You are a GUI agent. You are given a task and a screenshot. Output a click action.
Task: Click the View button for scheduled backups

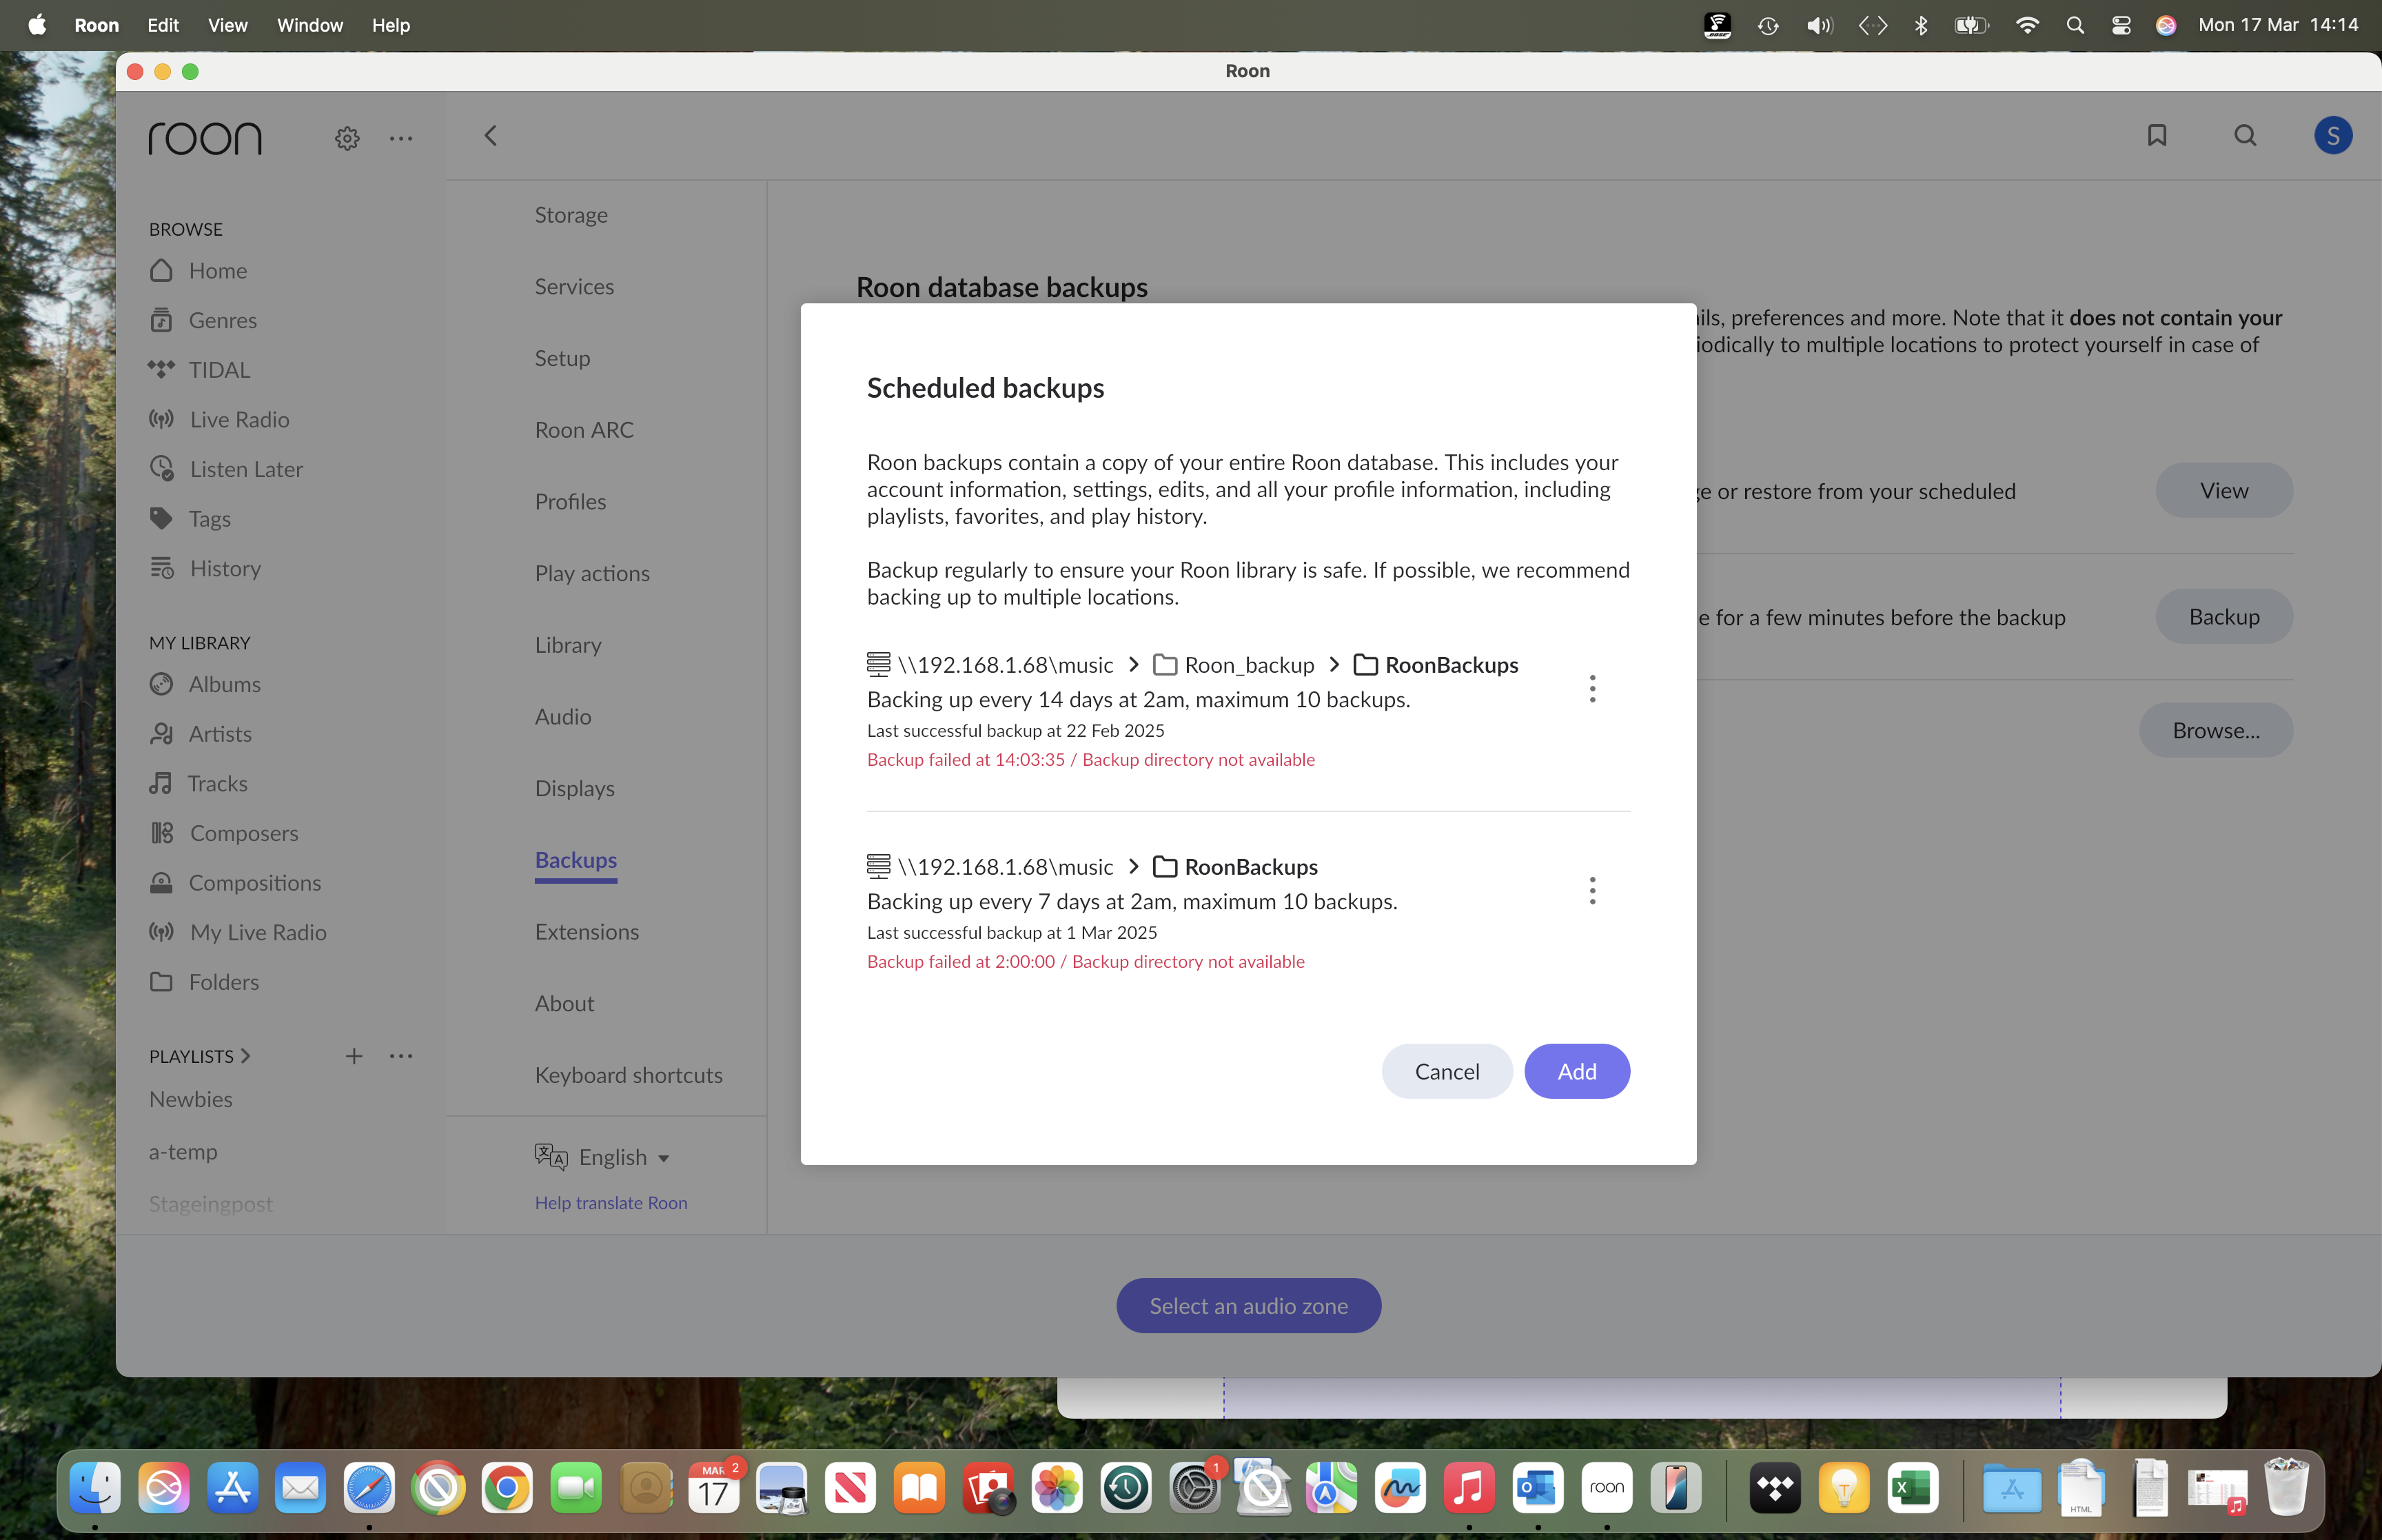(x=2223, y=490)
